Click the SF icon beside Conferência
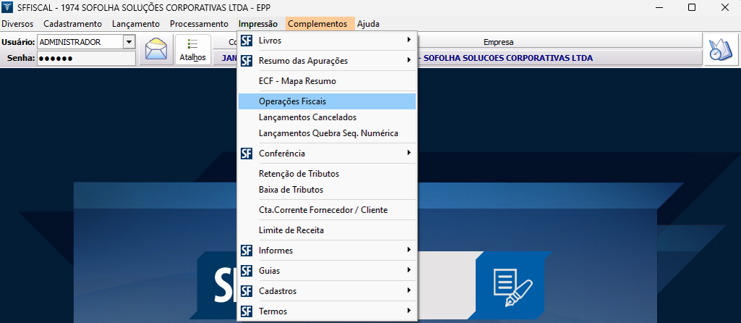 [x=247, y=154]
